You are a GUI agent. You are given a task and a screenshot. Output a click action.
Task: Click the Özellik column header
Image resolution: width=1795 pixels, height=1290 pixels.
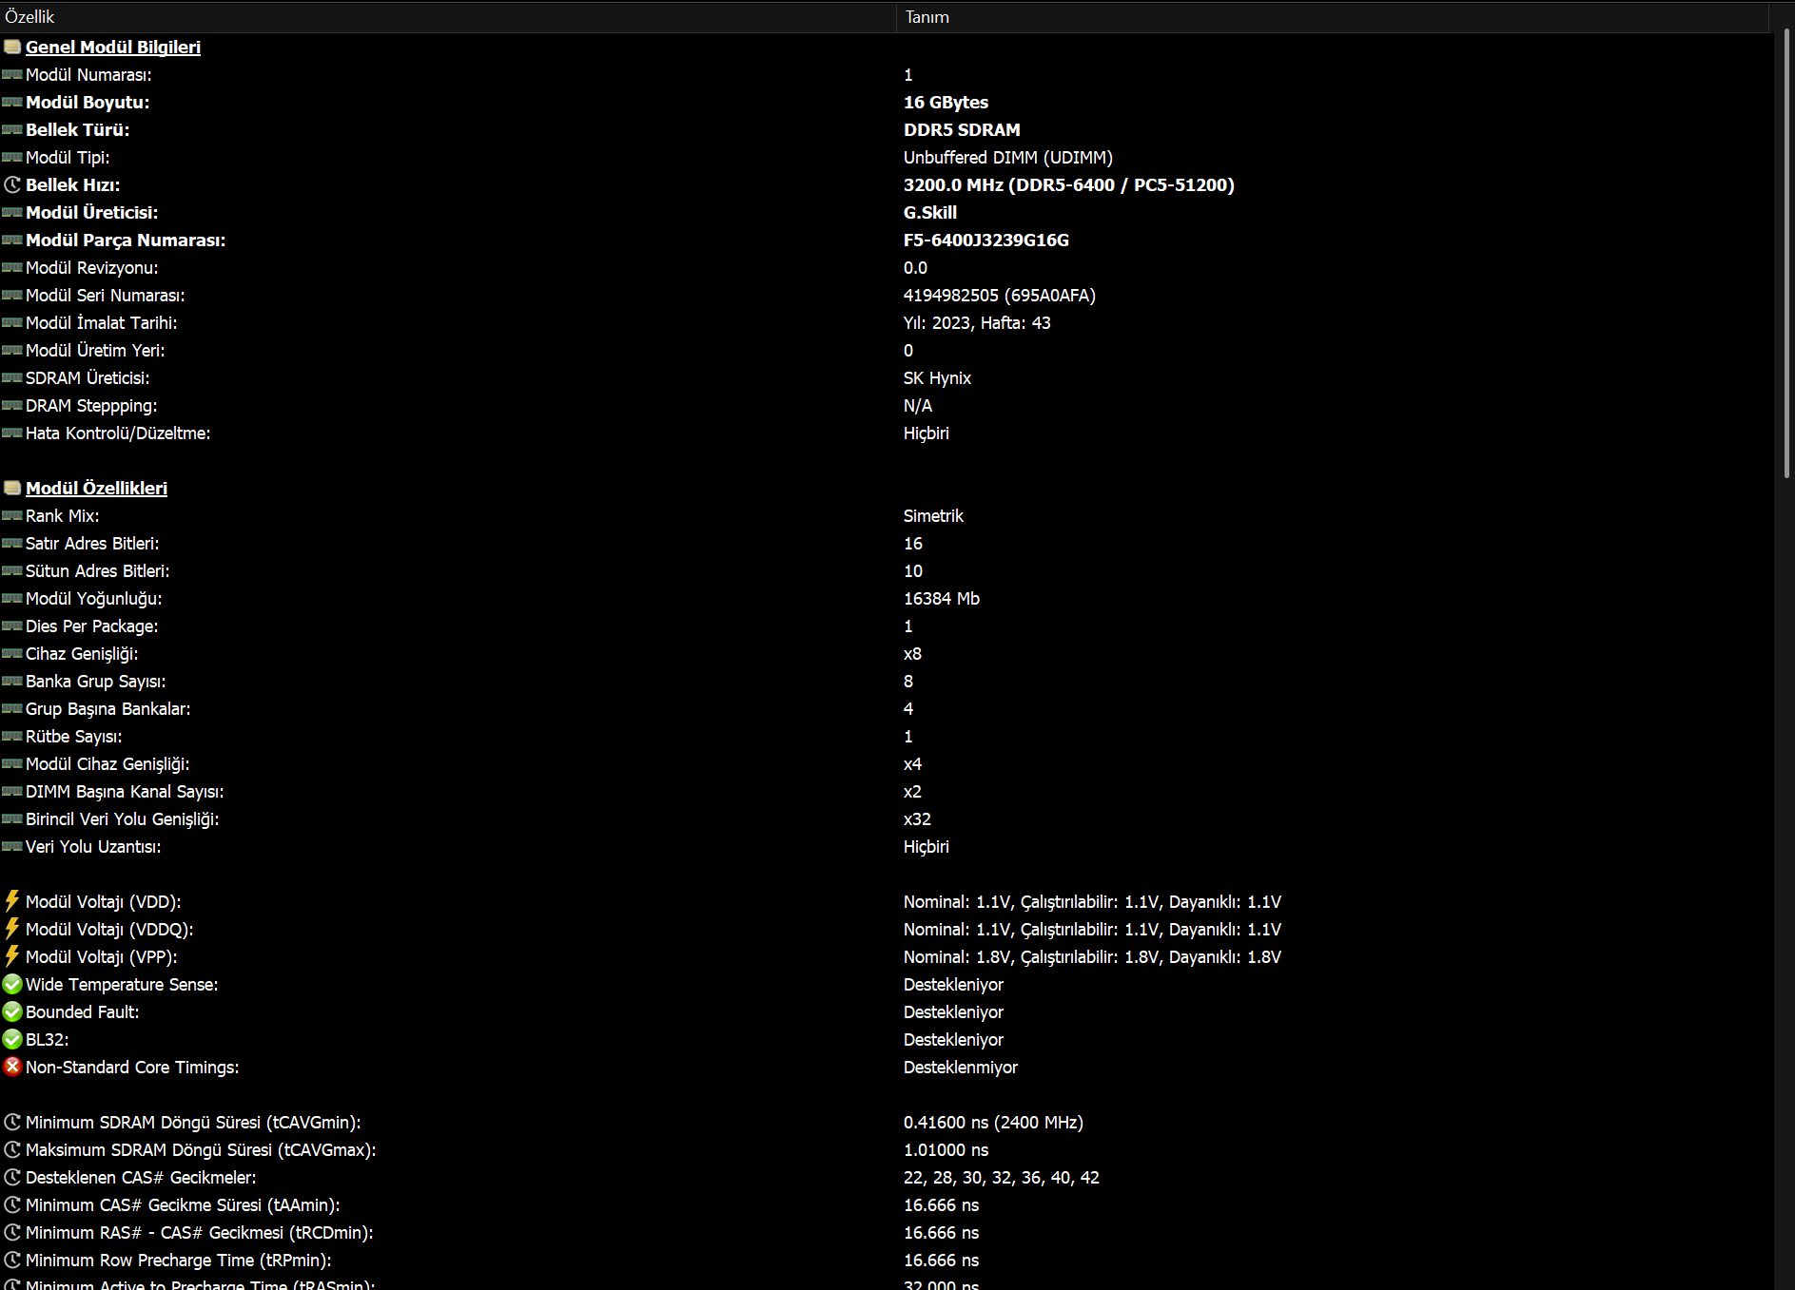(x=447, y=17)
